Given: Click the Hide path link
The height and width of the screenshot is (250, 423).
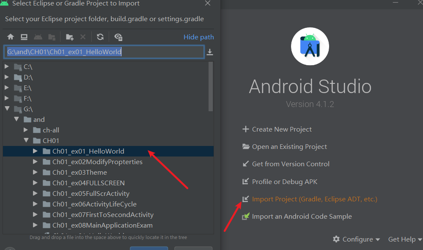Looking at the screenshot, I should coord(198,37).
